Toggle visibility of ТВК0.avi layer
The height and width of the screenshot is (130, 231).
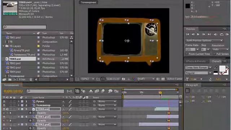[4, 109]
